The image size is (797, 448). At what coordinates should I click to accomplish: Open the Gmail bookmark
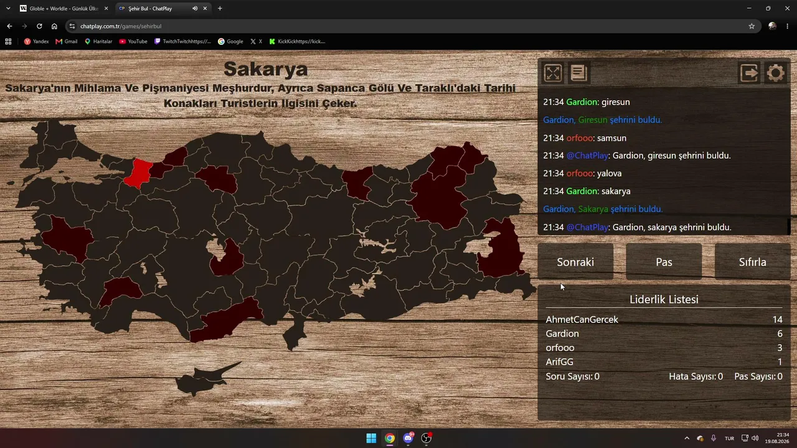pos(67,42)
